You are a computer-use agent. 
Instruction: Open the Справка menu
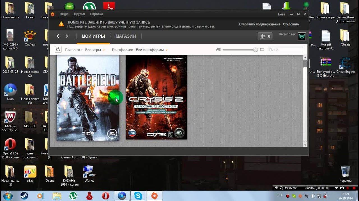tap(96, 14)
